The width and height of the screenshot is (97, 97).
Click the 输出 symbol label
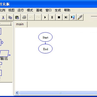click(x=4, y=58)
